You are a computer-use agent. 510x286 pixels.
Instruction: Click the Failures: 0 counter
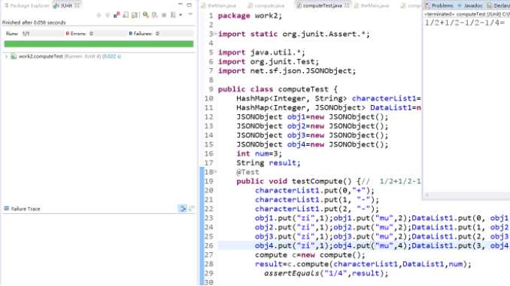144,34
